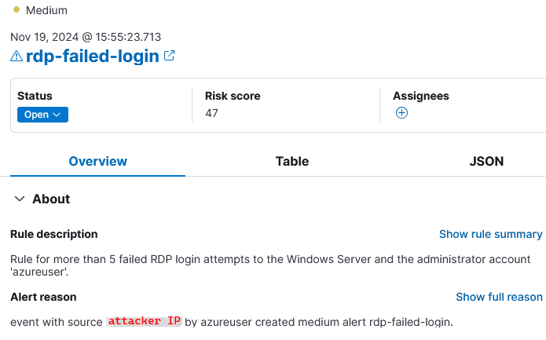Click Show full reason link
The height and width of the screenshot is (340, 546).
[499, 297]
